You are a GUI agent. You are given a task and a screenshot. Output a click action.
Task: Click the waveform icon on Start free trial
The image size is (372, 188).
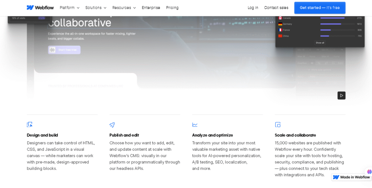click(53, 50)
